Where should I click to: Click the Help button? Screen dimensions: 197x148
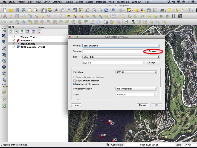[x=76, y=105]
